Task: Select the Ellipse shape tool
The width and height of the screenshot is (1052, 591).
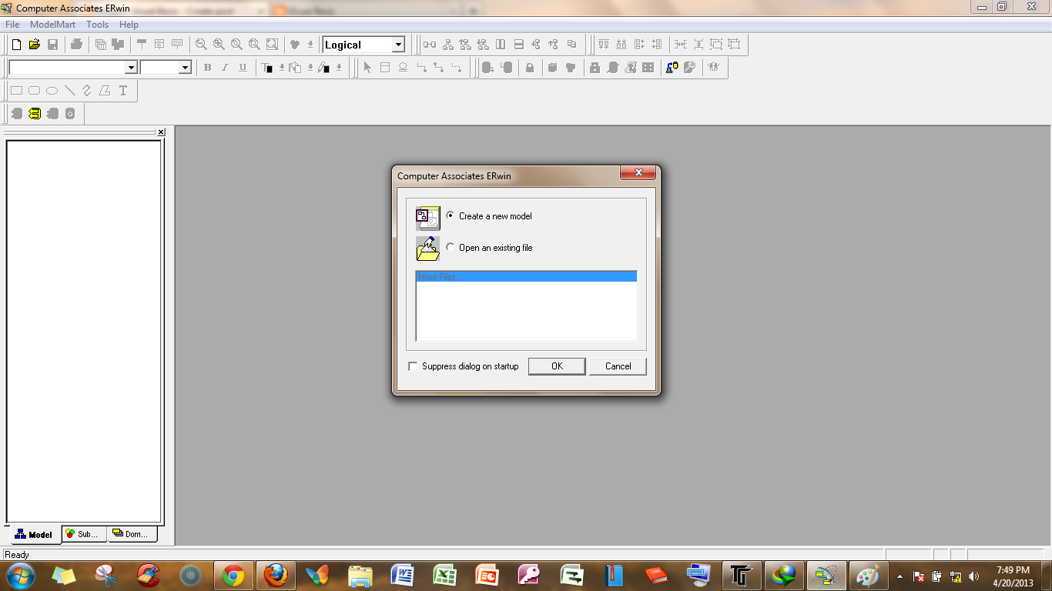Action: coord(52,91)
